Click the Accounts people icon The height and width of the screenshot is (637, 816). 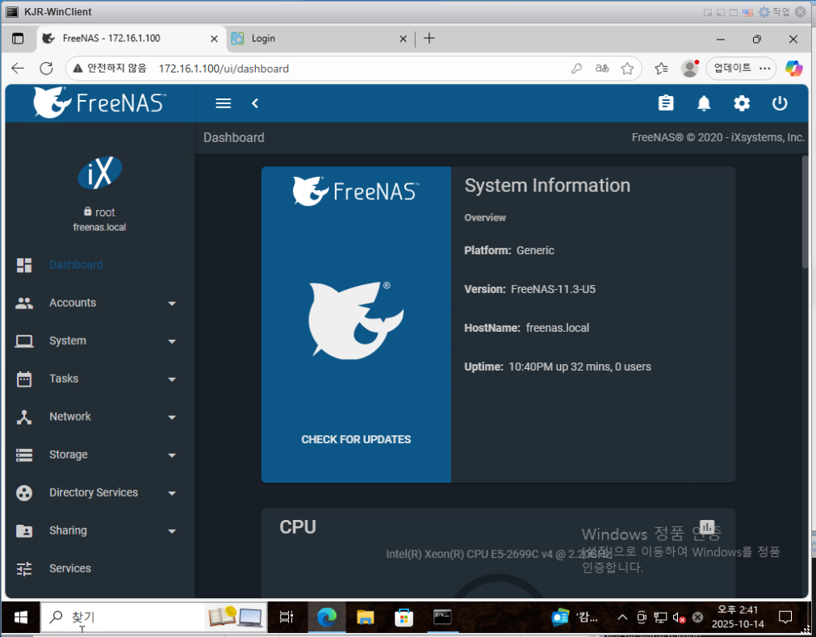pyautogui.click(x=24, y=303)
